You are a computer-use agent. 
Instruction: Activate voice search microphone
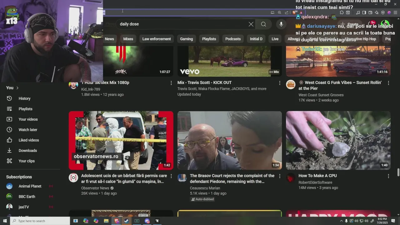tap(281, 24)
